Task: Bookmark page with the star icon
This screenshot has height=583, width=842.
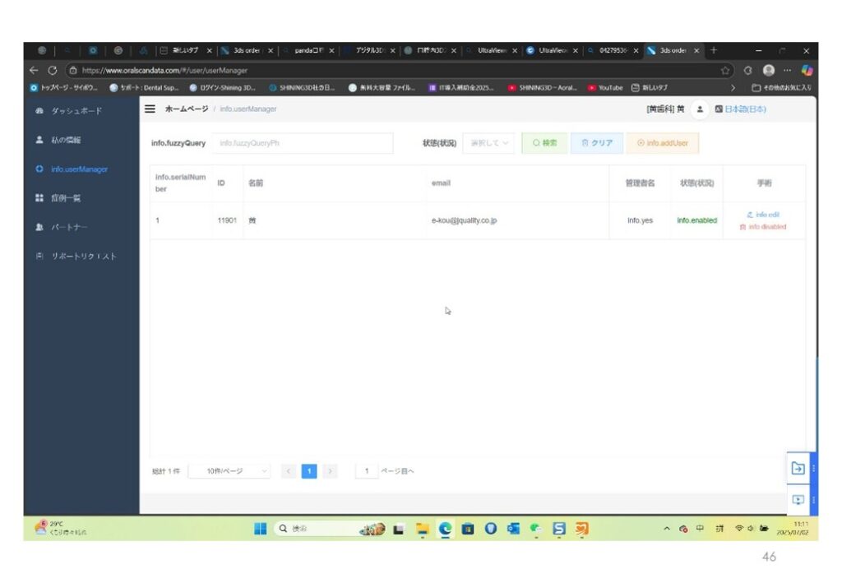Action: pos(726,71)
